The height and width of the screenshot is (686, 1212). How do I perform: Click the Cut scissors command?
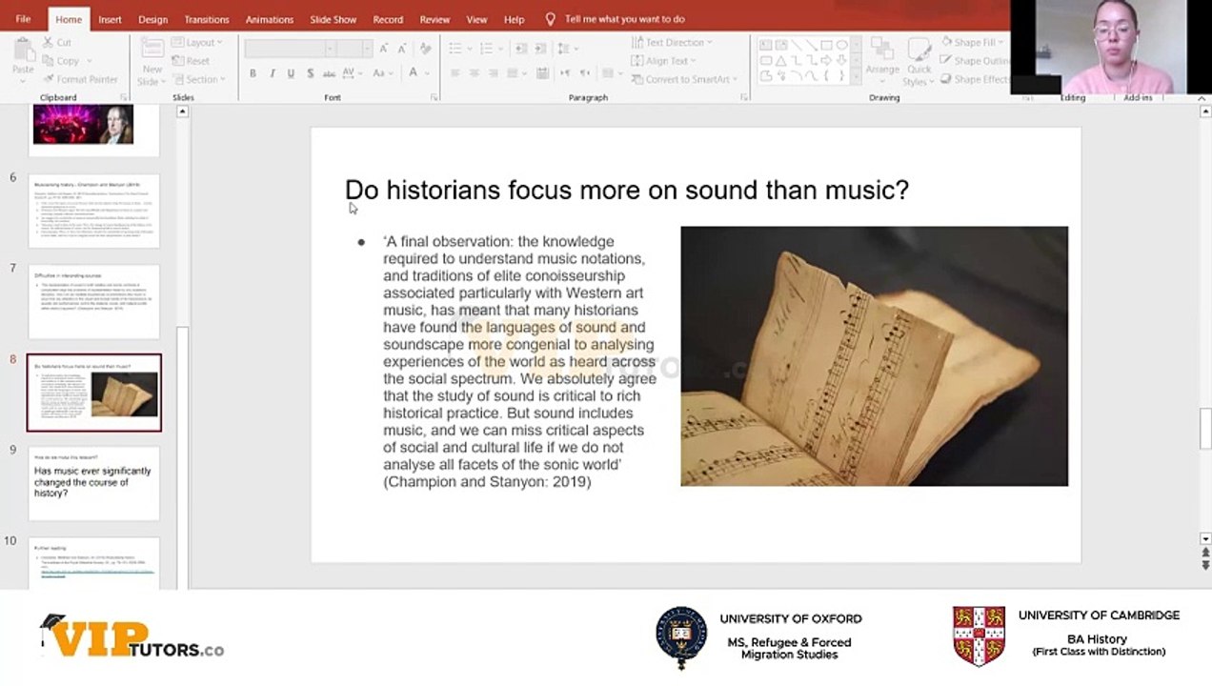click(x=57, y=43)
